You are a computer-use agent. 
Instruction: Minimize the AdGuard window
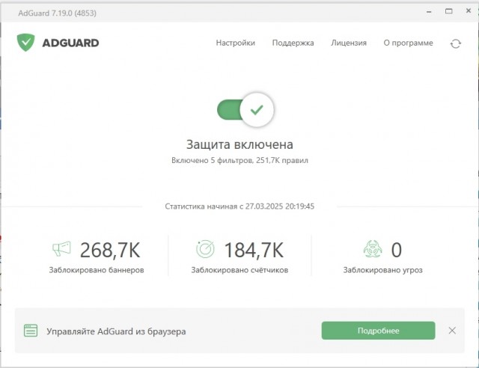pyautogui.click(x=429, y=12)
